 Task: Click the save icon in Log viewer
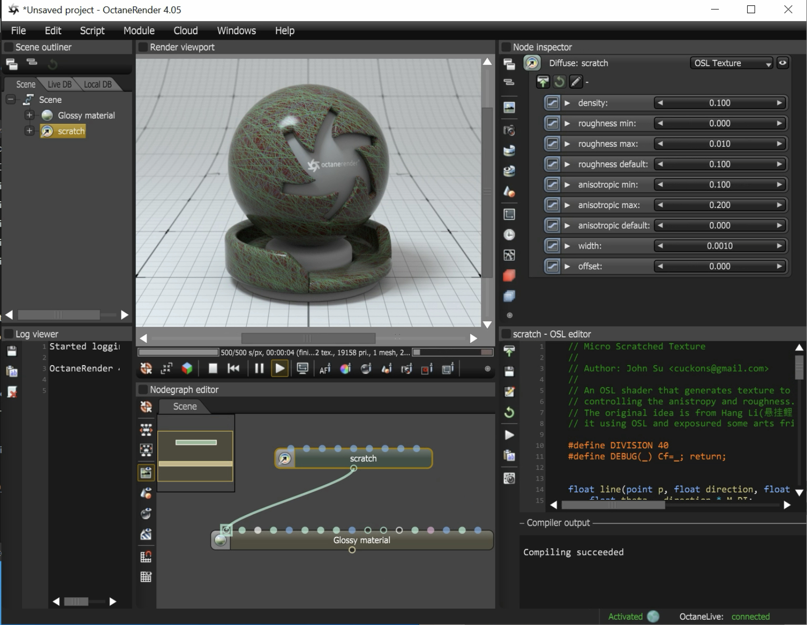(x=12, y=351)
